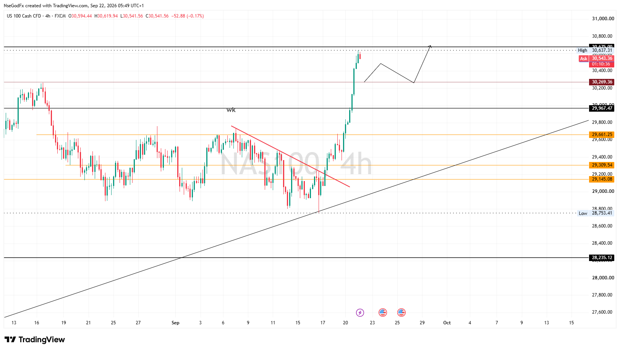Screen dimensions: 620x351
Task: Click the 28,235.12 black price label
Action: (x=602, y=258)
